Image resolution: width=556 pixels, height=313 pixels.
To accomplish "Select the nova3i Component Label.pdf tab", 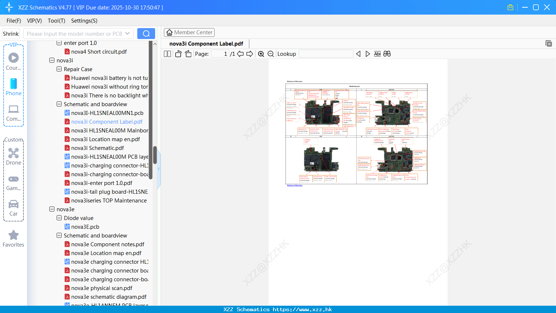I will coord(206,44).
